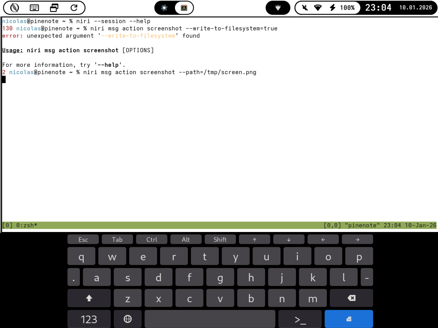Open the window overview icon in top bar
The width and height of the screenshot is (438, 328).
coord(54,8)
